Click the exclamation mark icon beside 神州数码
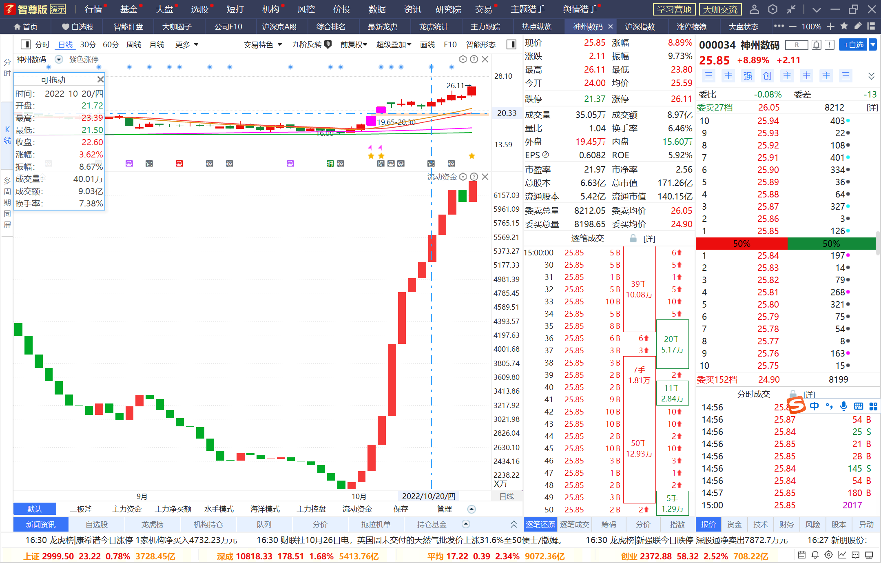881x563 pixels. [x=829, y=45]
